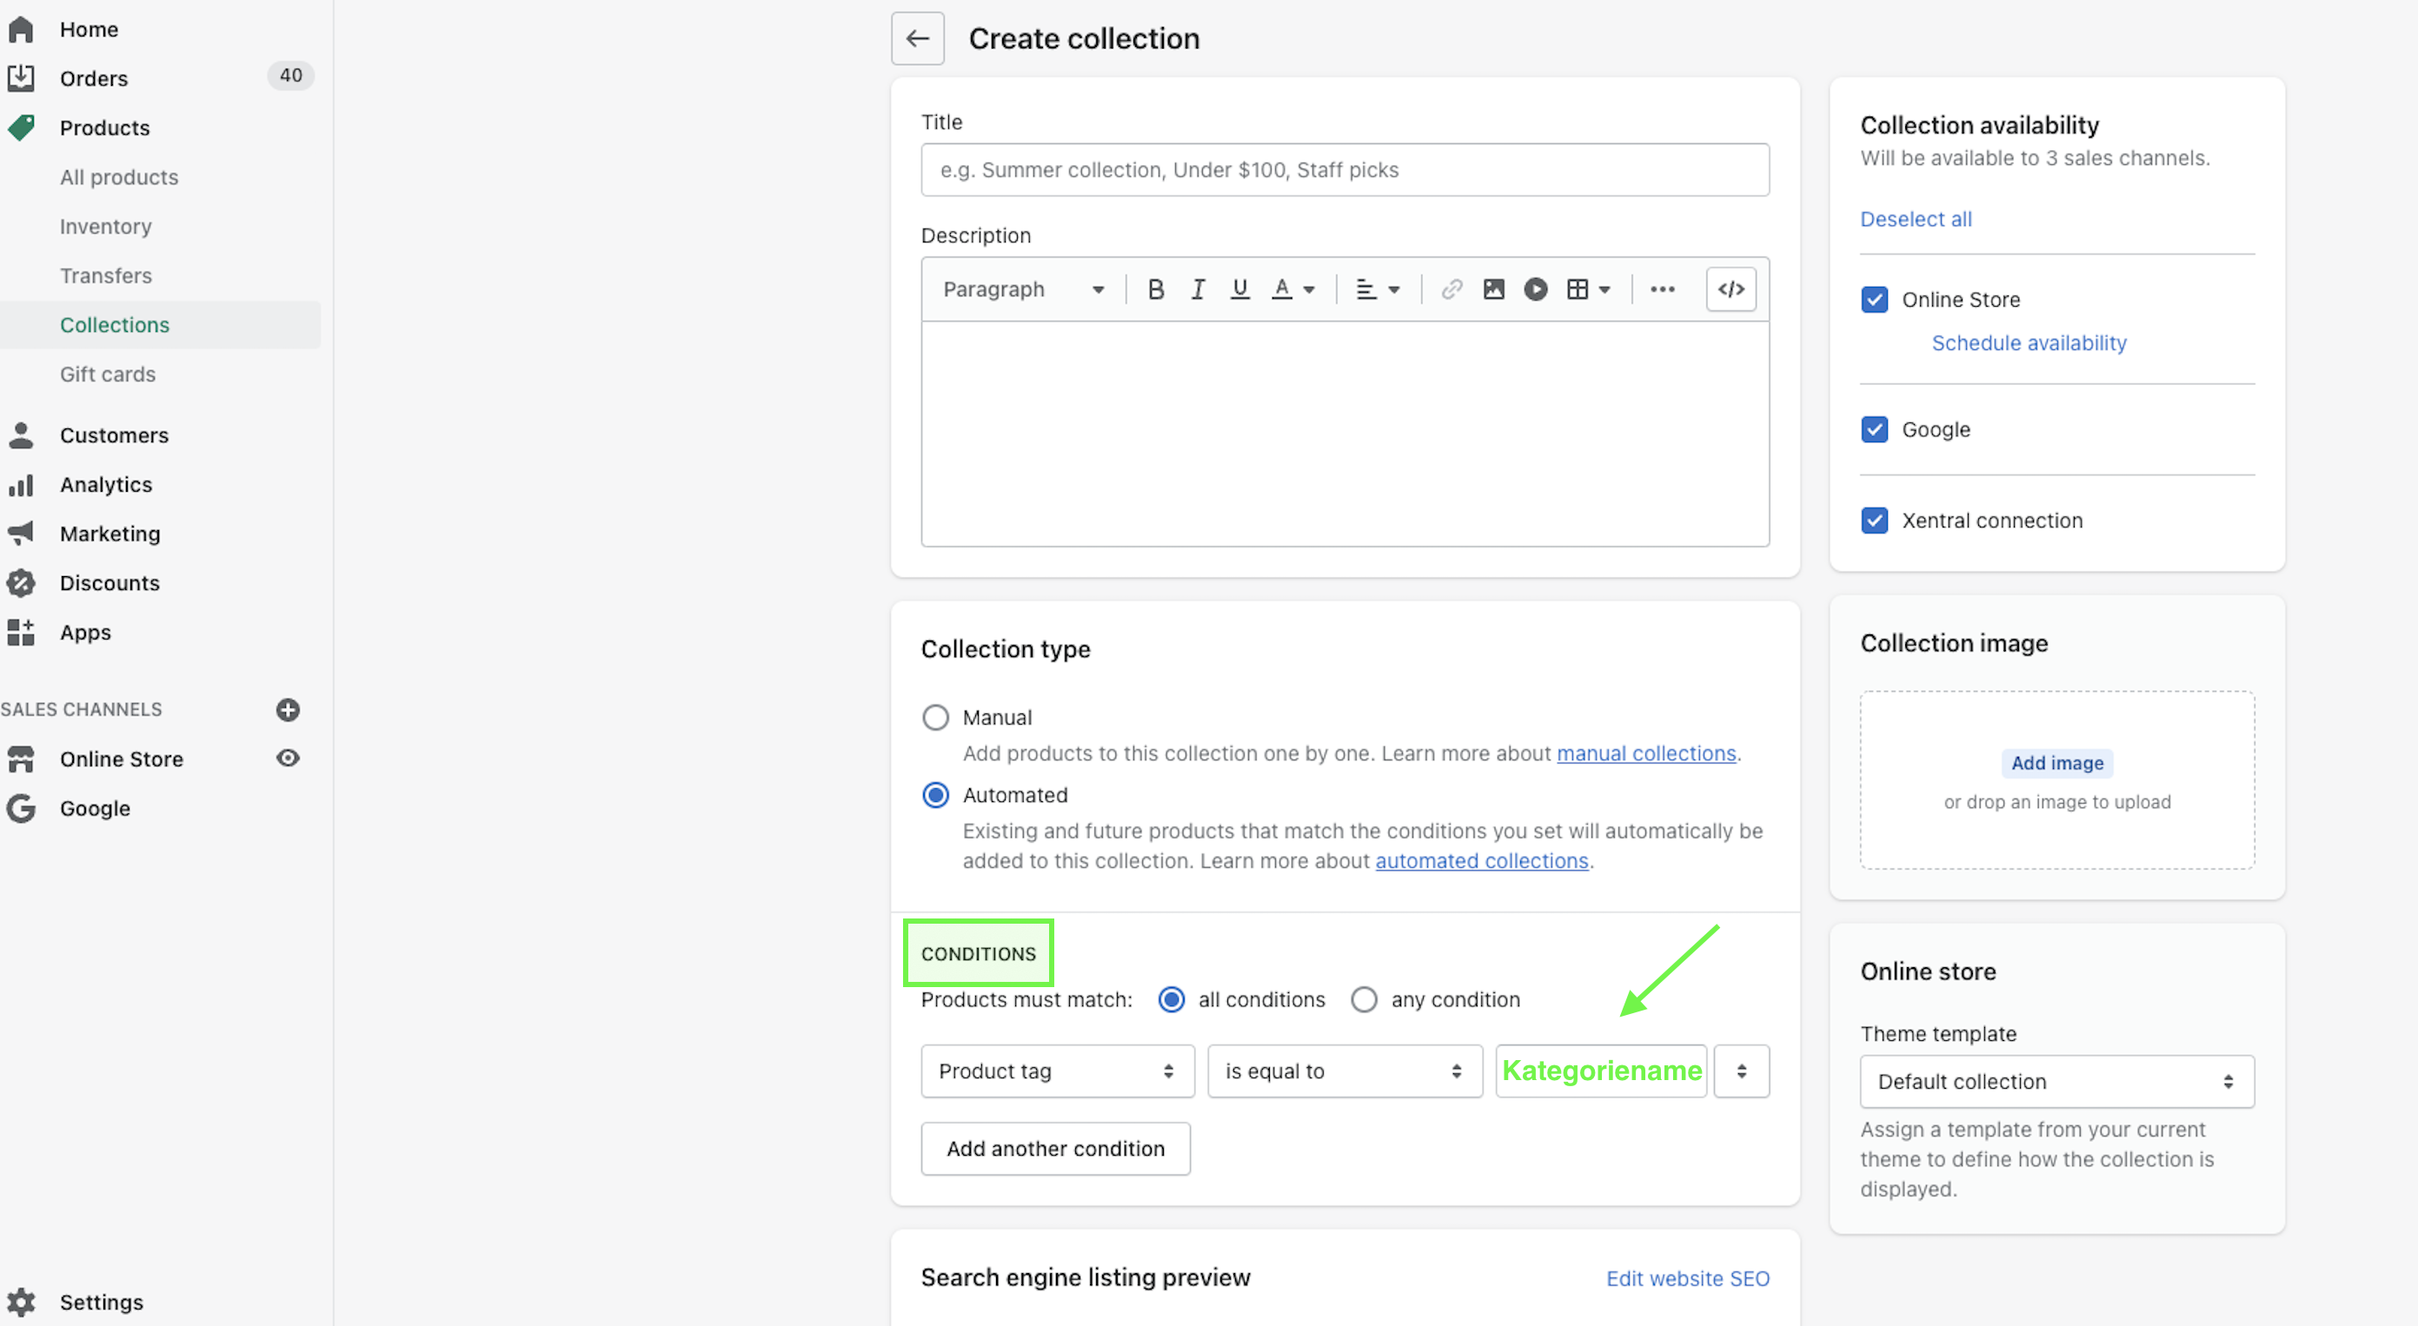
Task: Uncheck the Google sales channel checkbox
Action: (1875, 430)
